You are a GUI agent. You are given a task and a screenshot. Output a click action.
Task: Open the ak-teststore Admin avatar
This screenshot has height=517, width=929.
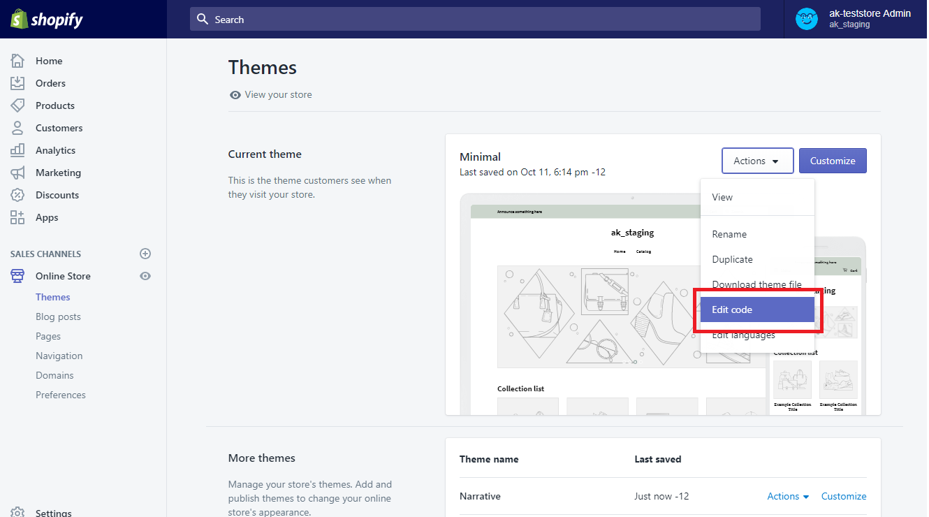tap(807, 19)
